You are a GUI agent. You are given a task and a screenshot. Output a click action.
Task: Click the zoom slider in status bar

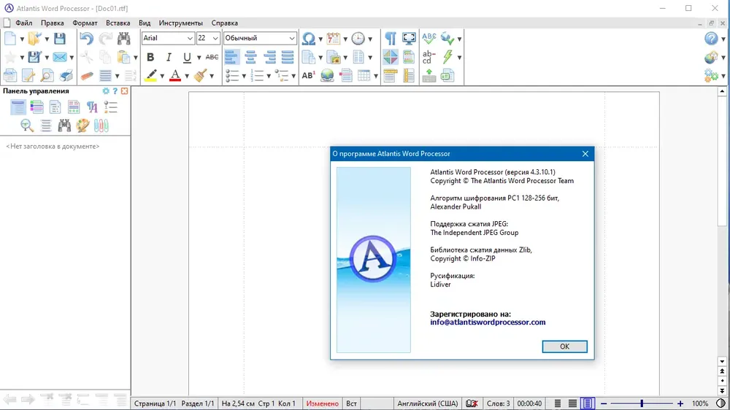pyautogui.click(x=642, y=403)
